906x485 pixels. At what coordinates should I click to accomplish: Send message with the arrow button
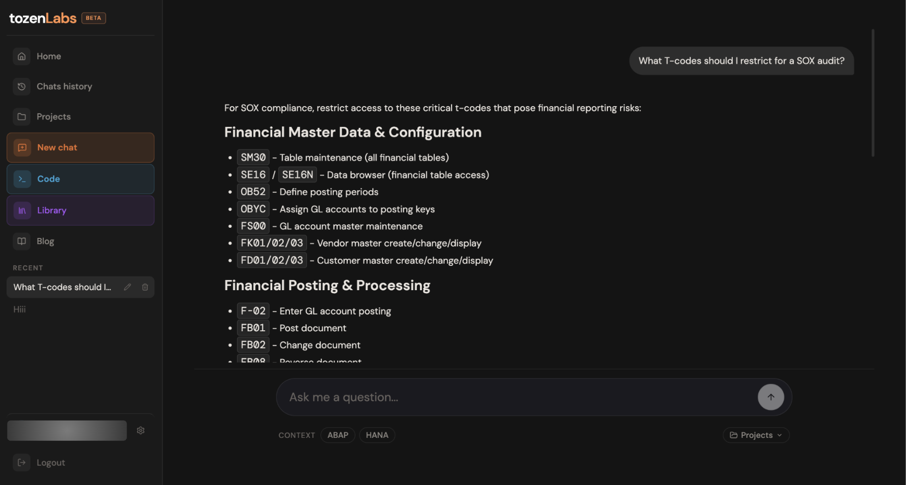[x=770, y=397]
